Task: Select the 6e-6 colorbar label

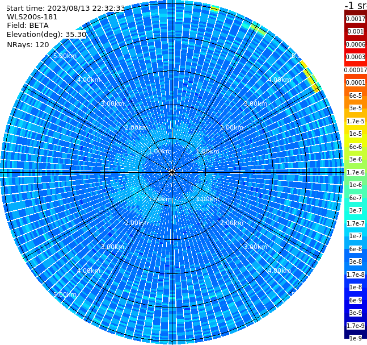Action: pyautogui.click(x=356, y=147)
